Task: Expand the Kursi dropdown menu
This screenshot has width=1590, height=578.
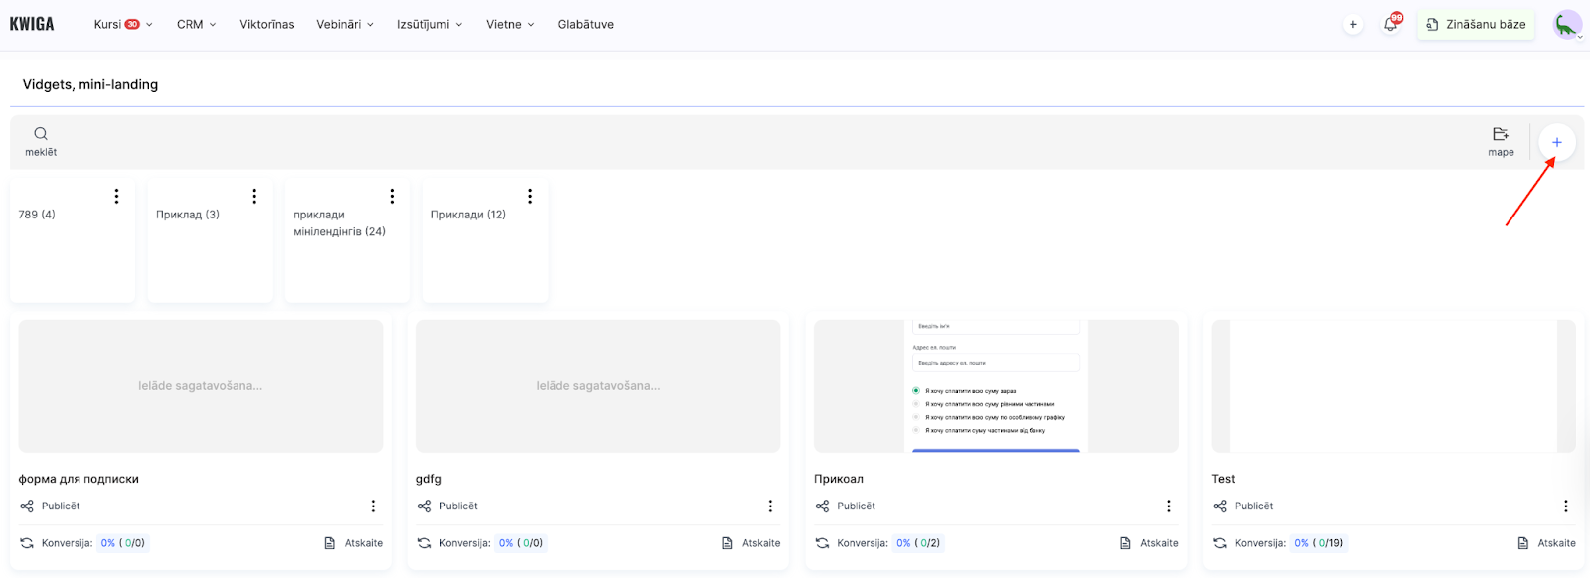Action: (123, 25)
